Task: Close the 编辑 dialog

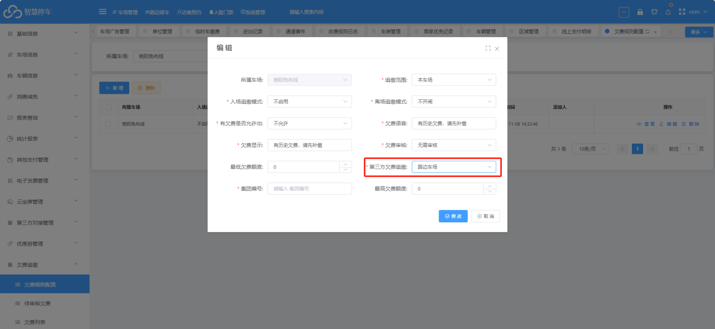Action: click(x=497, y=49)
